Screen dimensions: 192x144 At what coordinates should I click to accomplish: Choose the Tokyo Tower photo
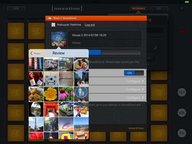[x=36, y=124]
